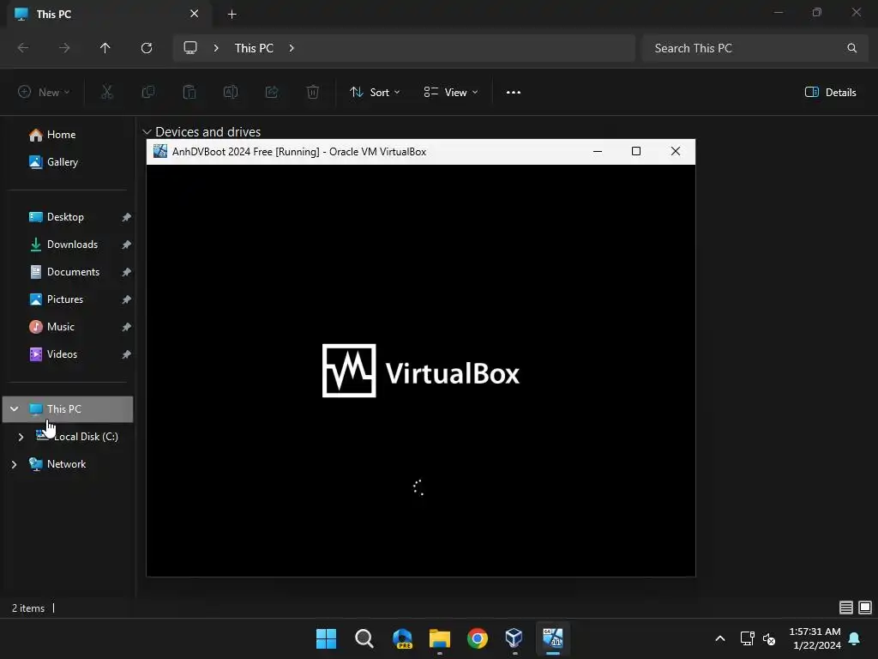Show hidden system tray icons

tap(720, 638)
